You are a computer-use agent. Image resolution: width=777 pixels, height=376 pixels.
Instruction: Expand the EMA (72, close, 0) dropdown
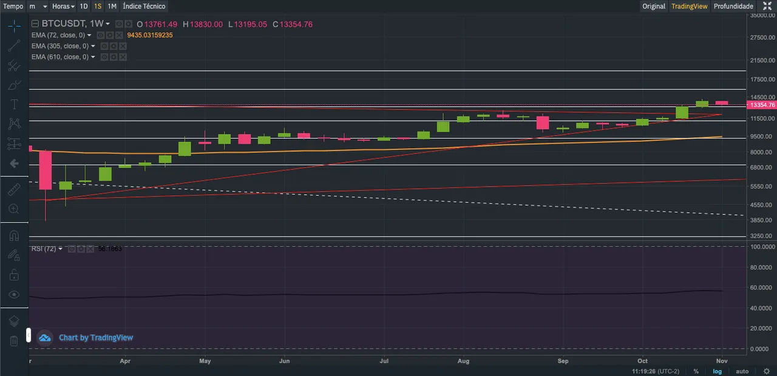(x=90, y=35)
